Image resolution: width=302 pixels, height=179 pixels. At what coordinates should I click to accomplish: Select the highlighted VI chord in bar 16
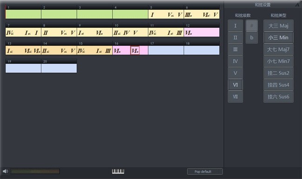pos(135,50)
